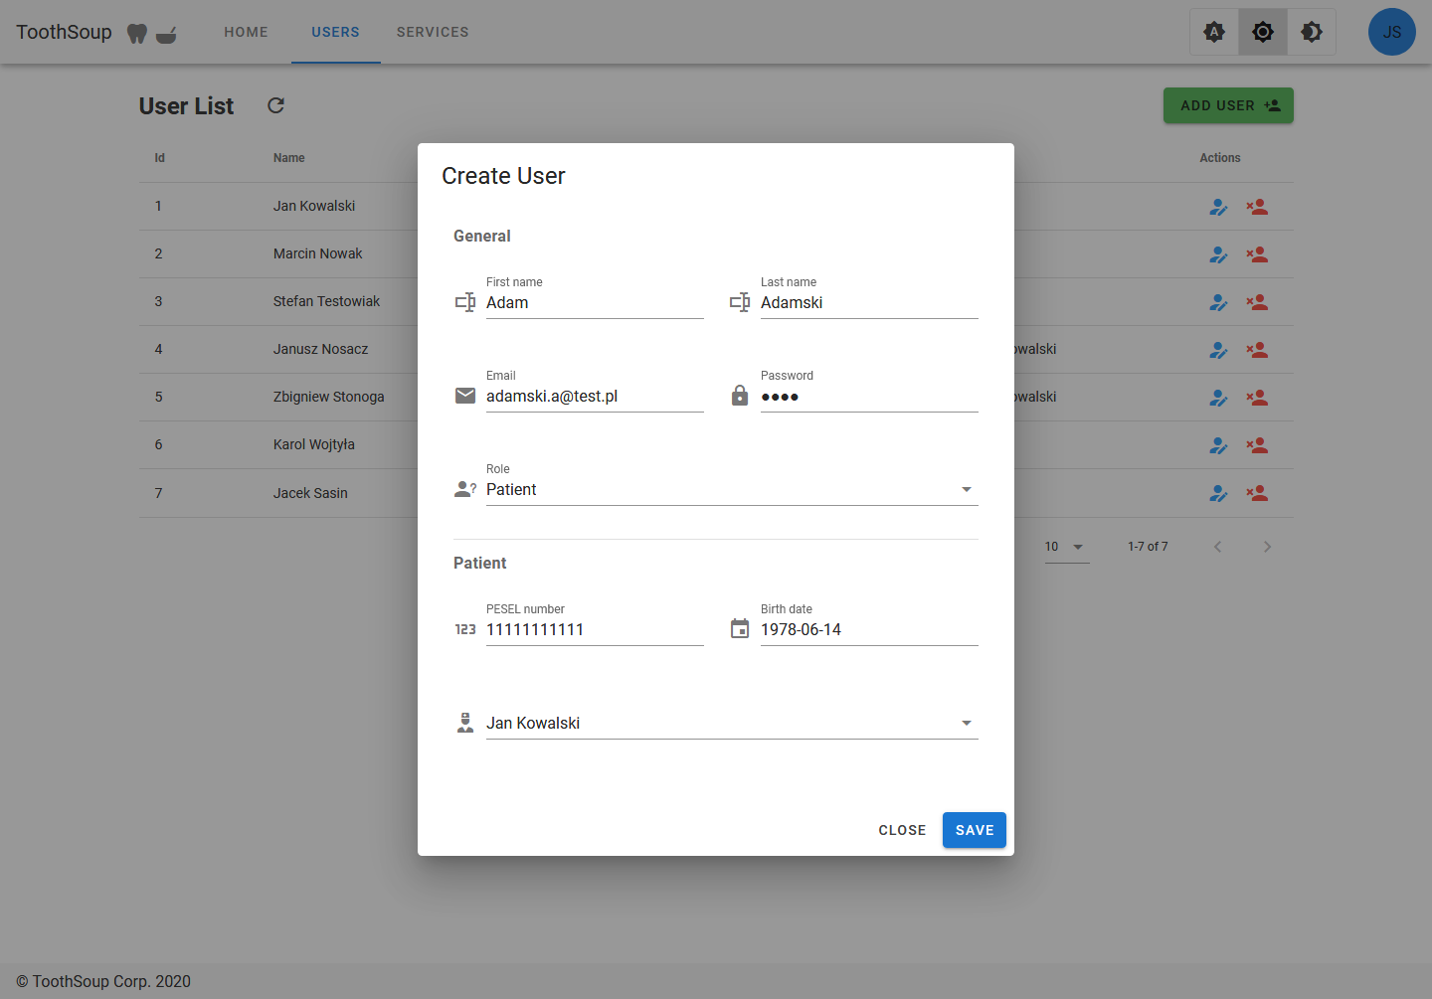Edit user Stefan Testowiak
This screenshot has width=1432, height=999.
[1218, 302]
